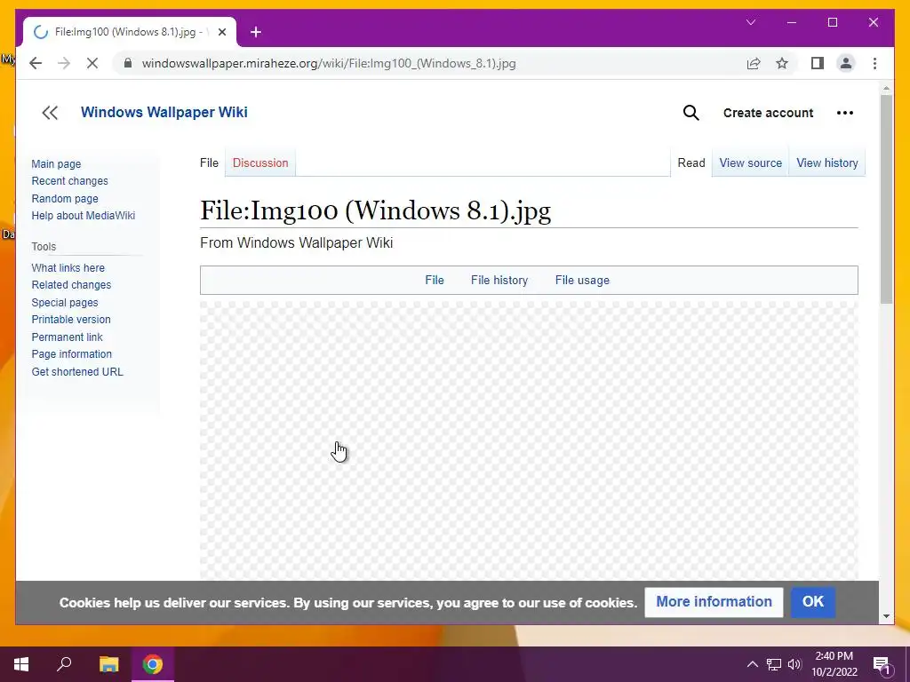This screenshot has width=910, height=682.
Task: Open network status tray icon
Action: pyautogui.click(x=774, y=664)
